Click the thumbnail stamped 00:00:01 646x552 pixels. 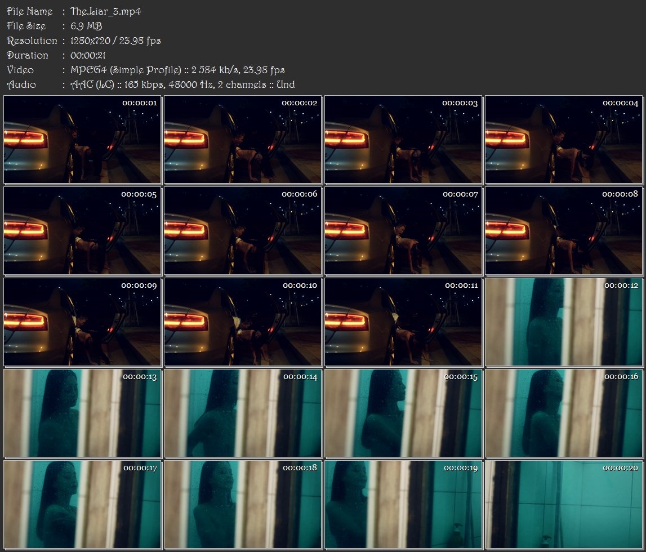[82, 140]
